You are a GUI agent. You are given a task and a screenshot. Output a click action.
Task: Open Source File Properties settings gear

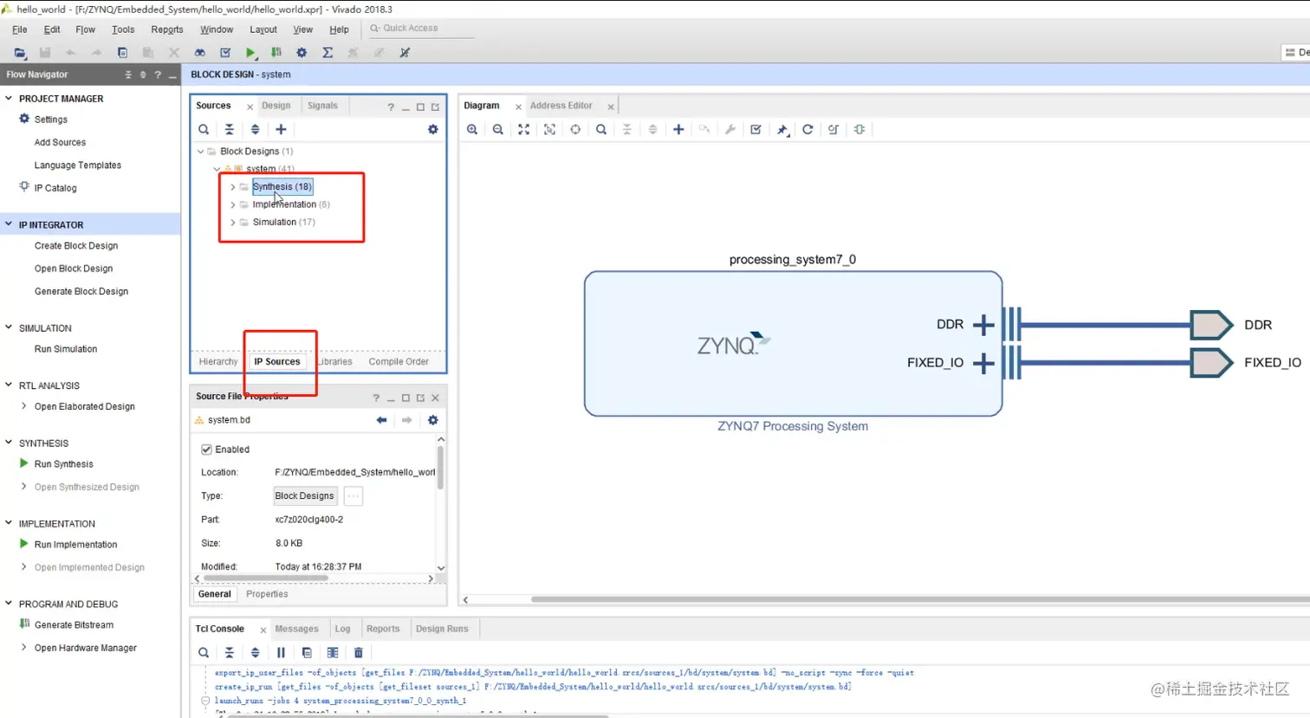click(432, 420)
